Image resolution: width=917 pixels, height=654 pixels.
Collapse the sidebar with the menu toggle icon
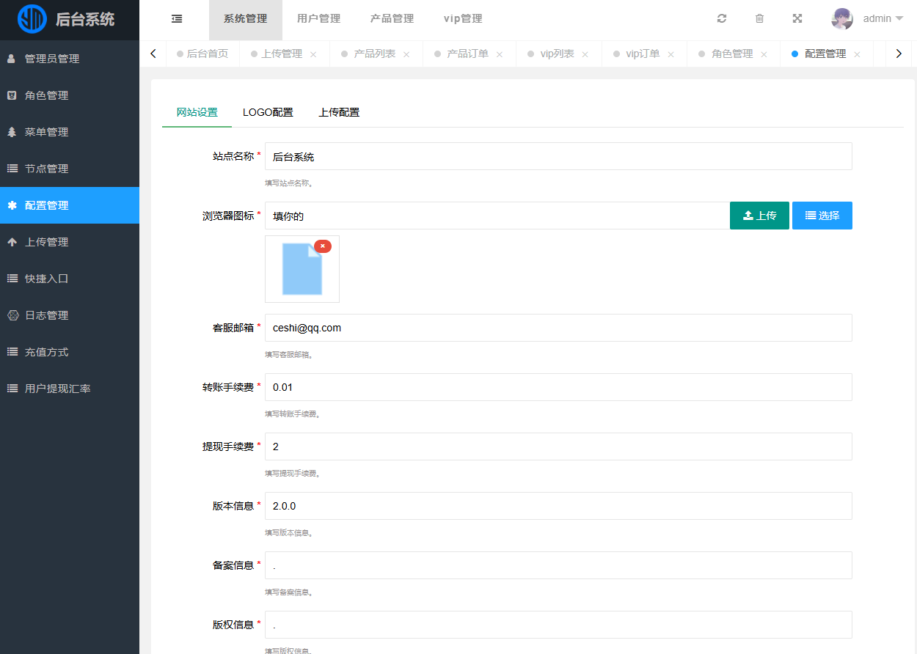(x=177, y=19)
